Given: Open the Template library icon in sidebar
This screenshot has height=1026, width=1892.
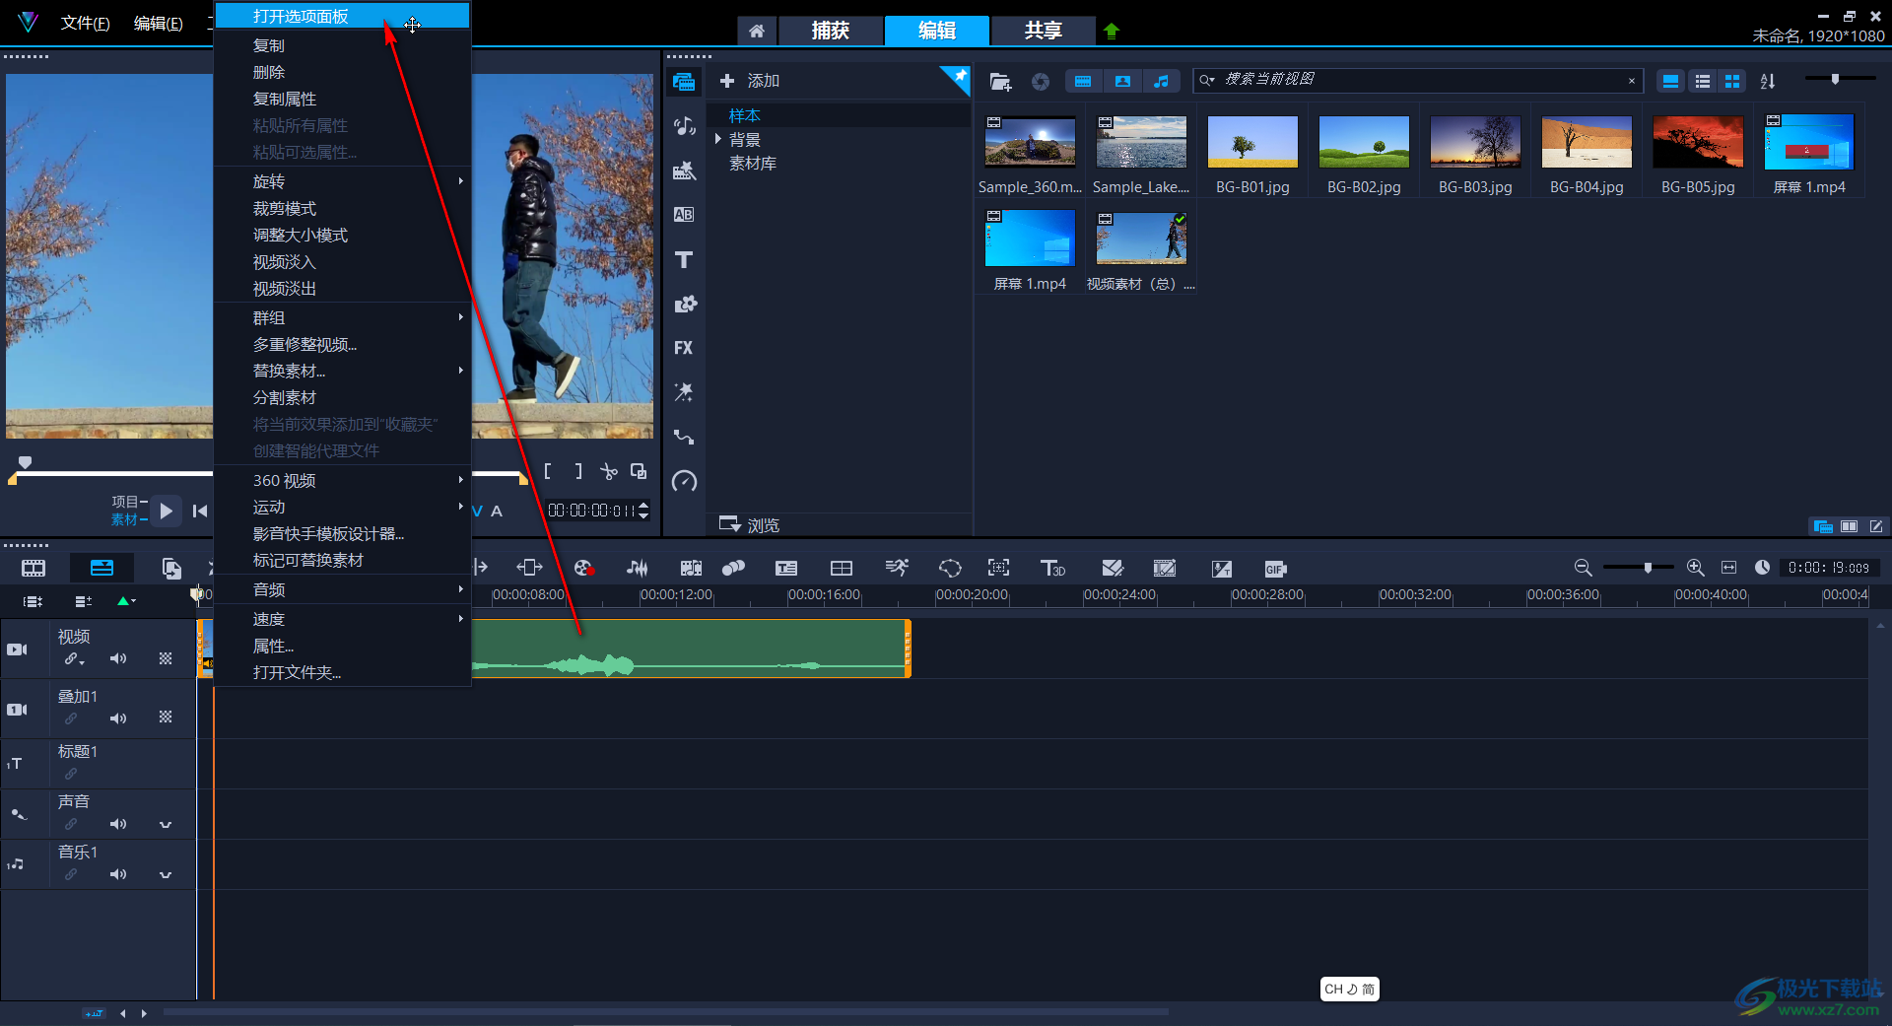Looking at the screenshot, I should (684, 171).
